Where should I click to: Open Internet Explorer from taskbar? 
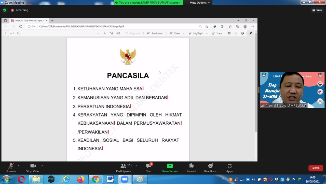pos(66,179)
